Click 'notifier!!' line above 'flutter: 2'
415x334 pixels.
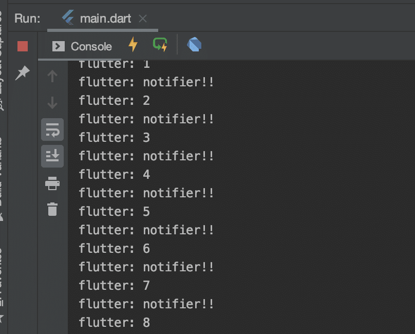146,82
